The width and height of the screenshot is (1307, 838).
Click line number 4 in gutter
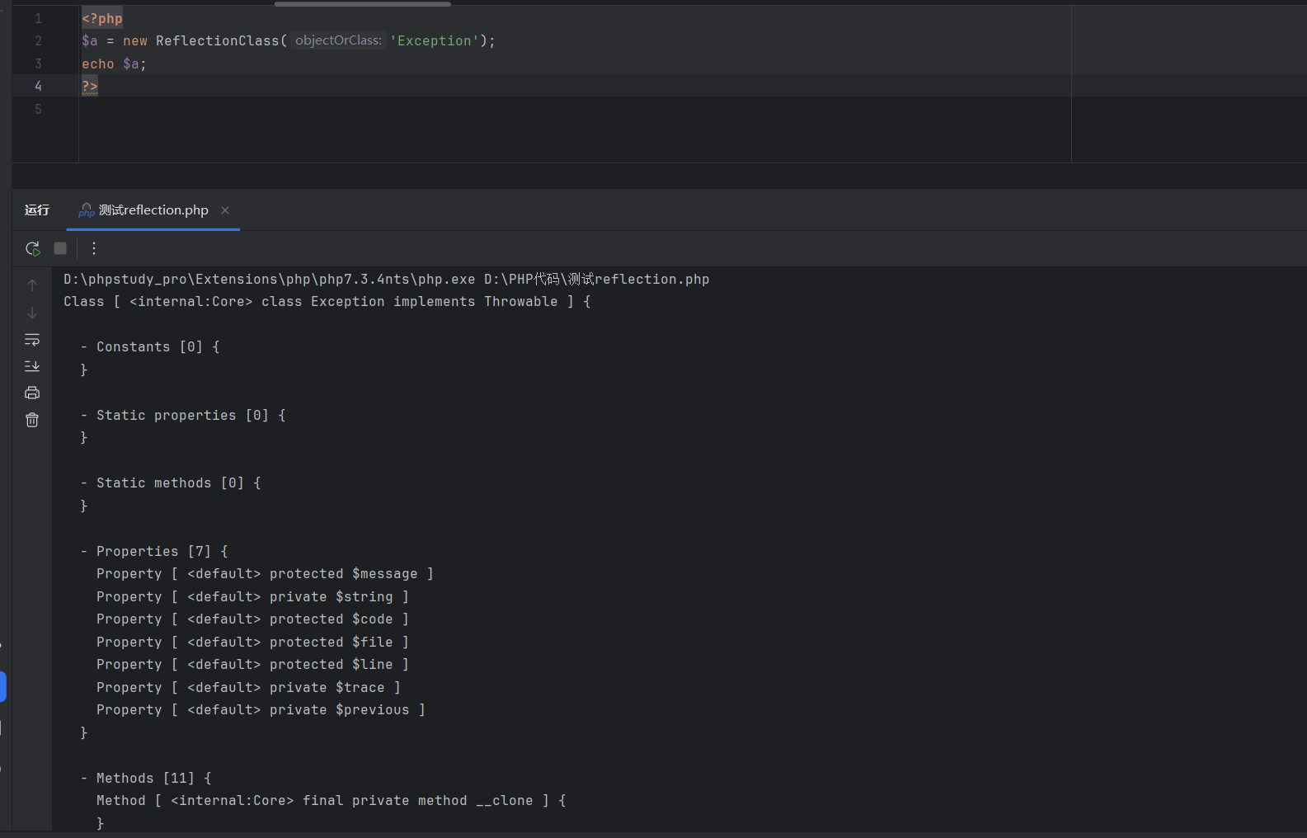coord(38,86)
